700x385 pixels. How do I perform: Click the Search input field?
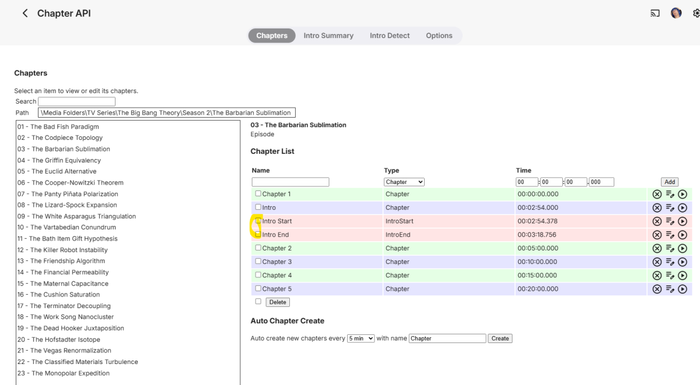click(x=76, y=101)
